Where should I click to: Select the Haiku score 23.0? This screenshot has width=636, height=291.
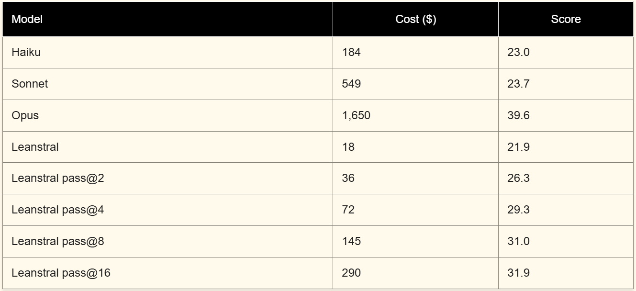pos(518,52)
